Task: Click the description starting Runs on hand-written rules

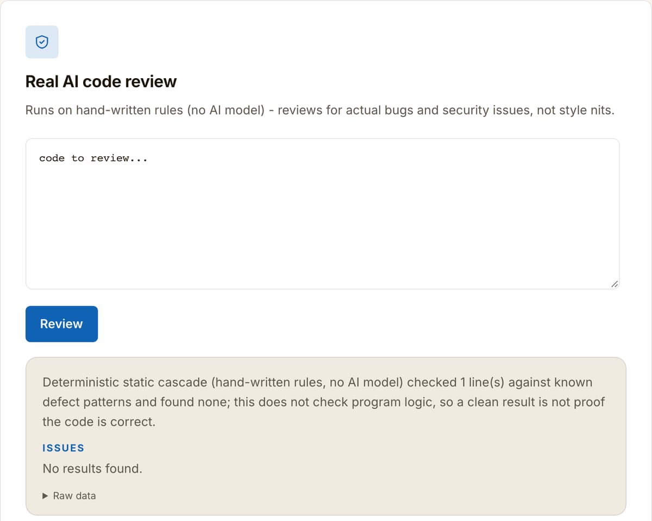Action: point(320,110)
